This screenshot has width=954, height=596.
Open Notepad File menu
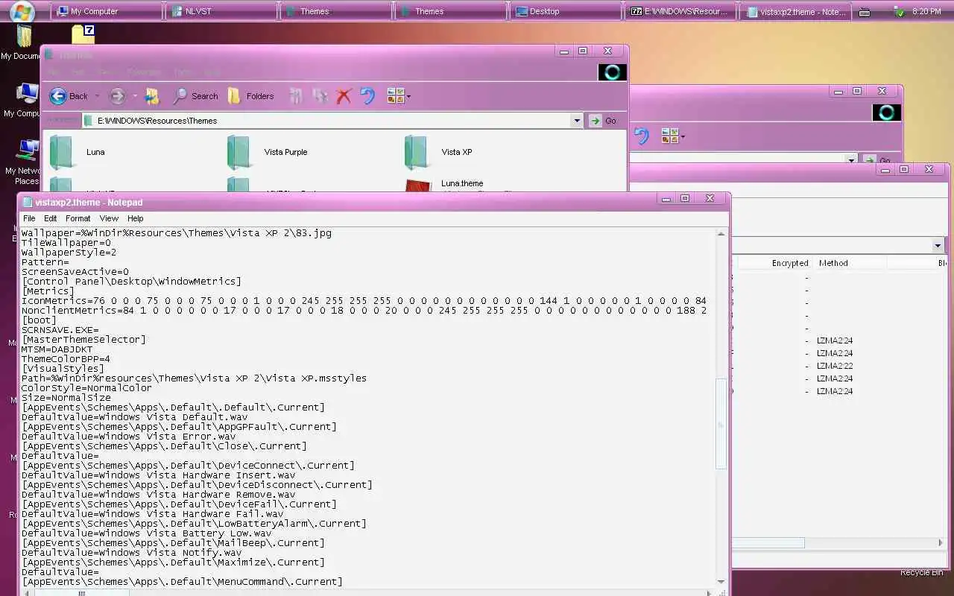[29, 218]
